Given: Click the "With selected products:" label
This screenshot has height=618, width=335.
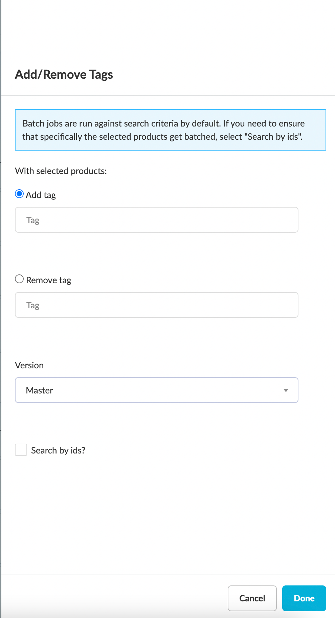Looking at the screenshot, I should [61, 171].
